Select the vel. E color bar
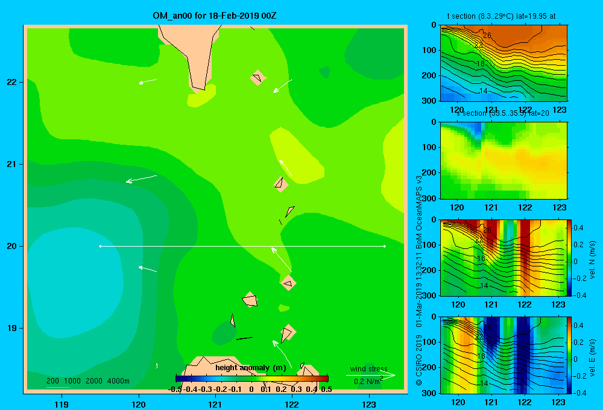This screenshot has height=410, width=603. click(570, 355)
